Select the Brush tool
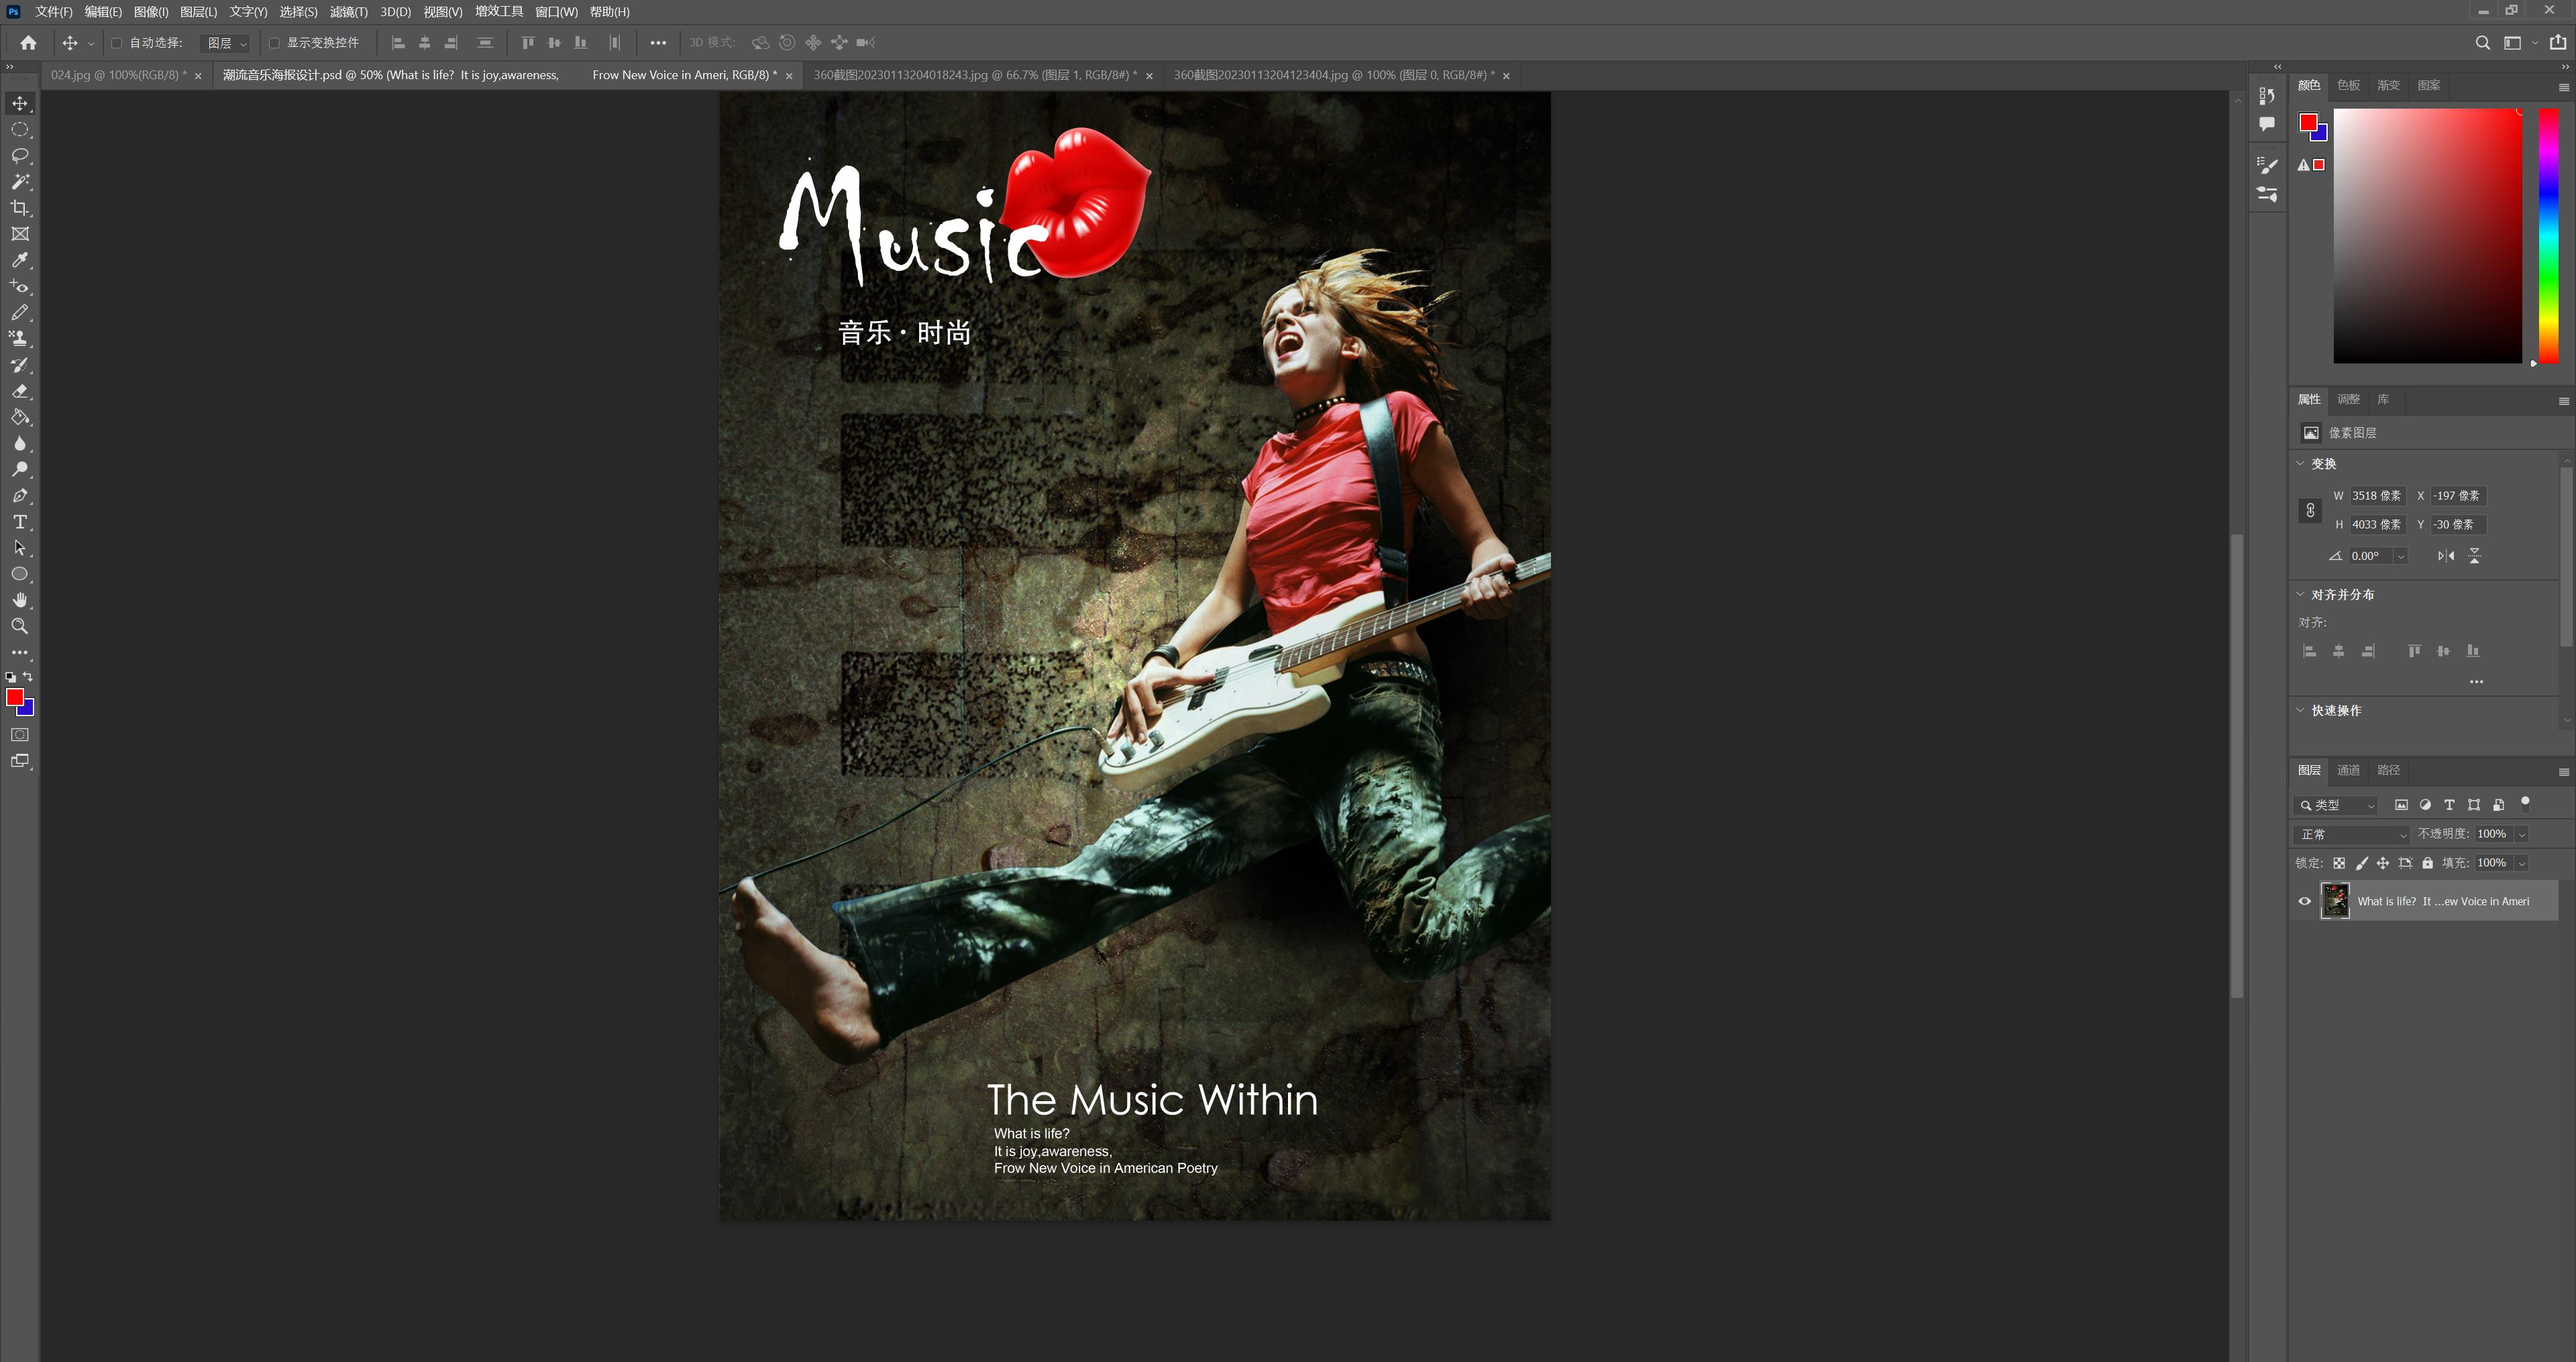Image resolution: width=2576 pixels, height=1362 pixels. 20,312
